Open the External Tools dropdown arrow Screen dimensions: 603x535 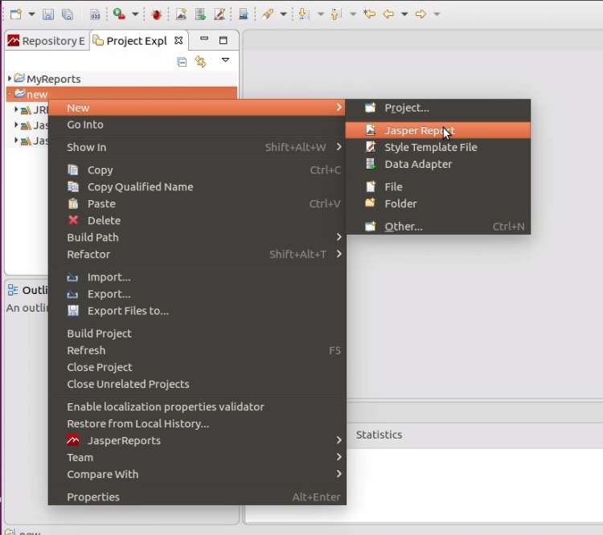(135, 14)
